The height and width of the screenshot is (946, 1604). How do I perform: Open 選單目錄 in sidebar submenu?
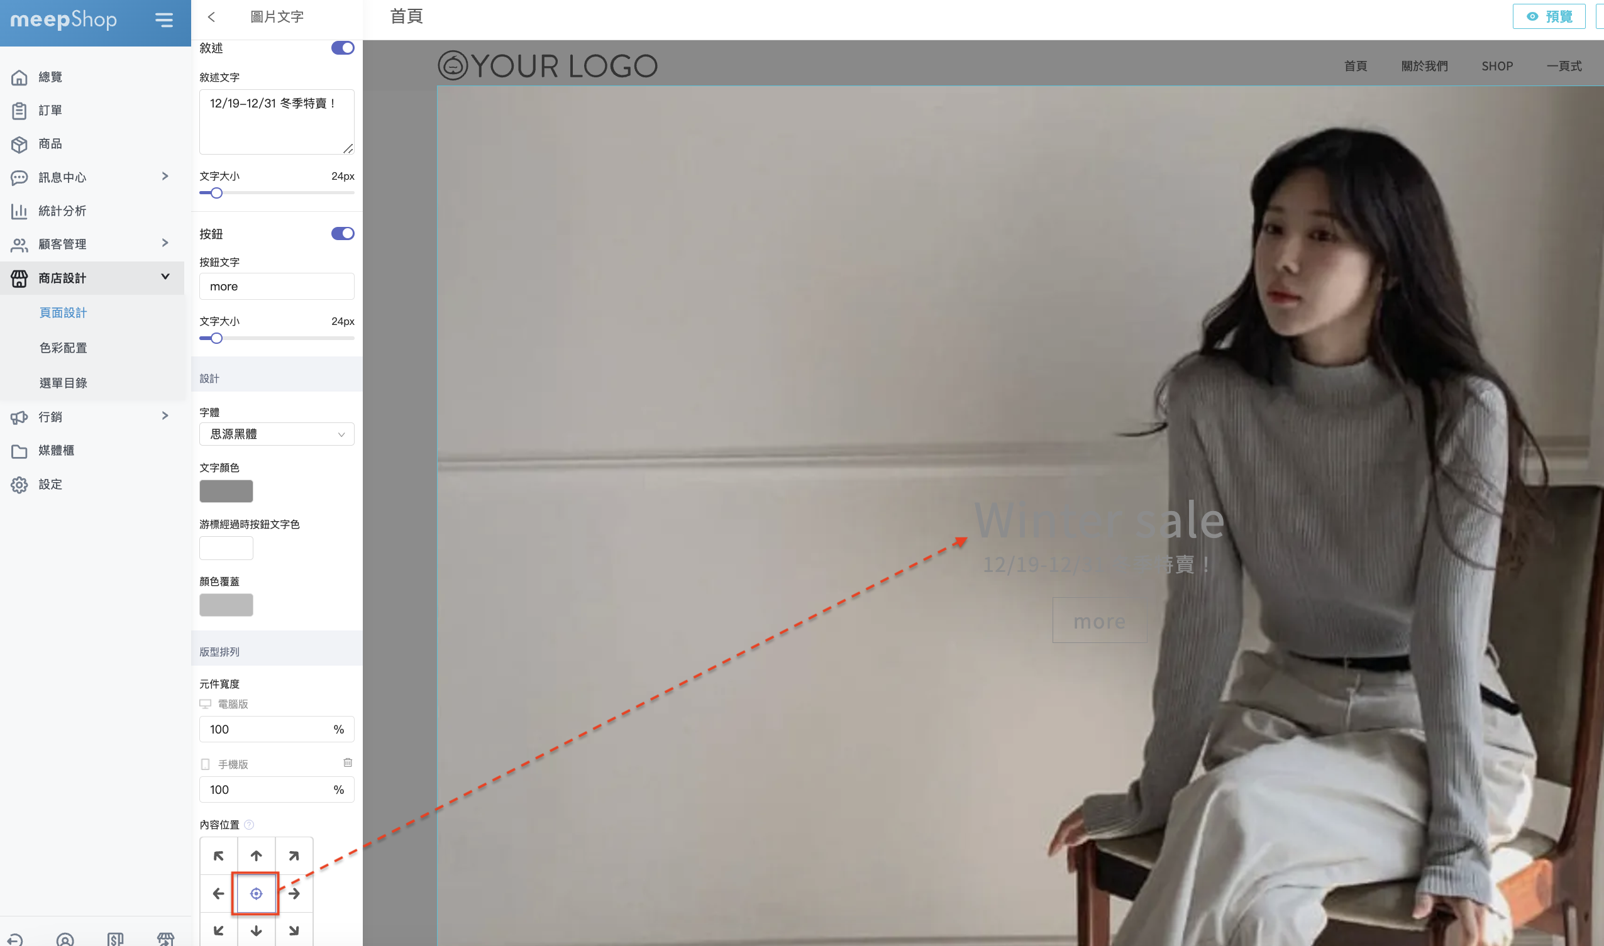click(x=63, y=383)
